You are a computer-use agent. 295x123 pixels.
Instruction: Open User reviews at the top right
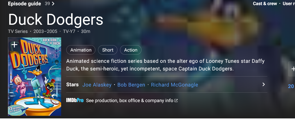coord(289,4)
